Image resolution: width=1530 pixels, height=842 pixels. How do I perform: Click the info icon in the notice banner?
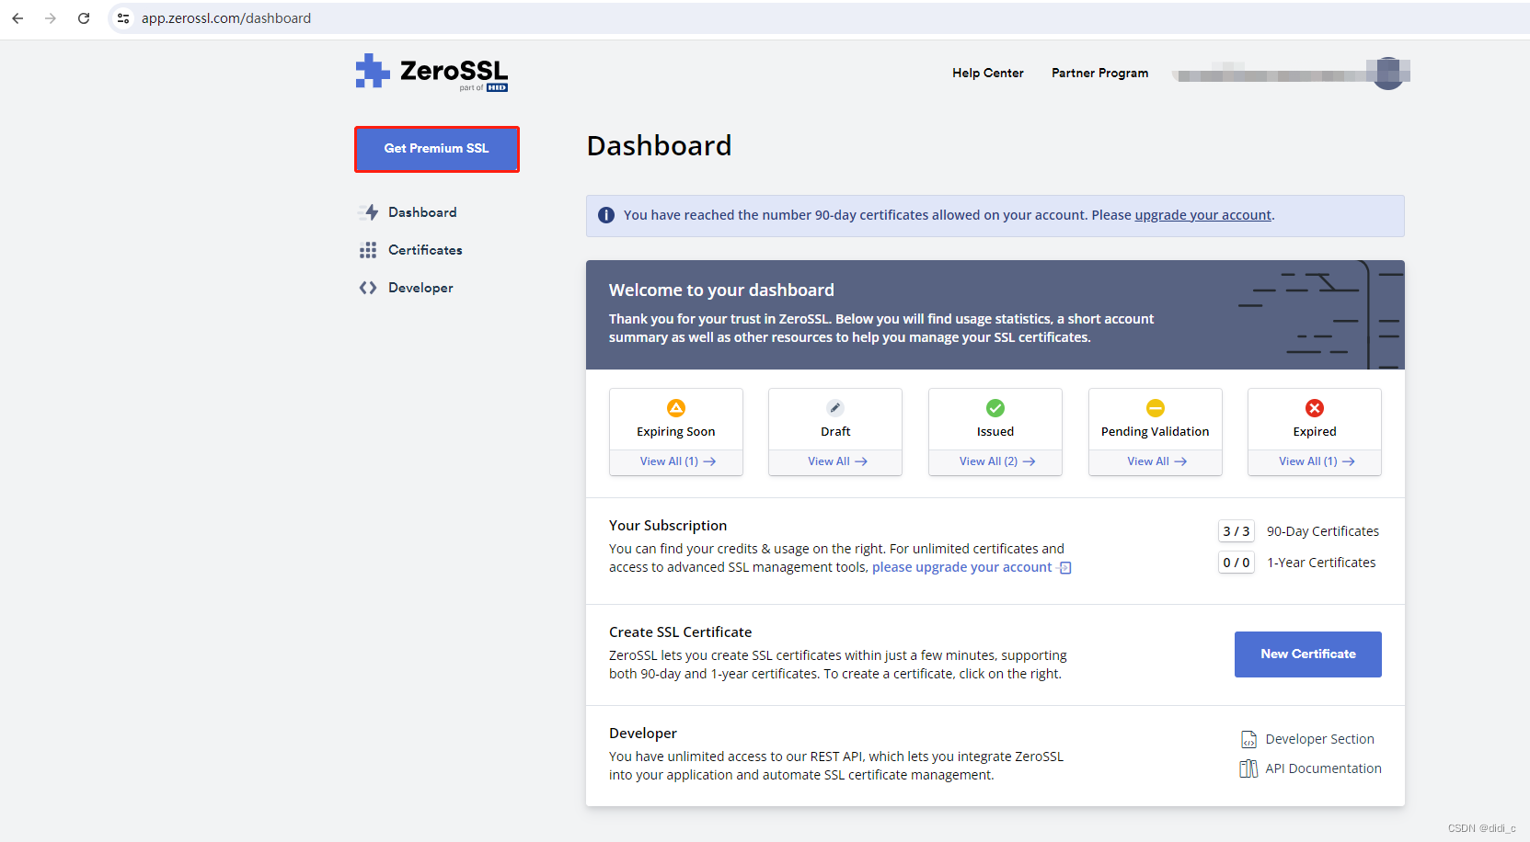[606, 215]
